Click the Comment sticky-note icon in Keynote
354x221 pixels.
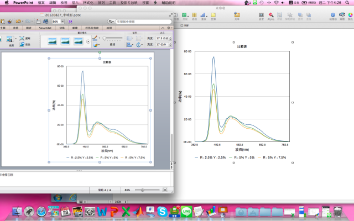coord(213,15)
